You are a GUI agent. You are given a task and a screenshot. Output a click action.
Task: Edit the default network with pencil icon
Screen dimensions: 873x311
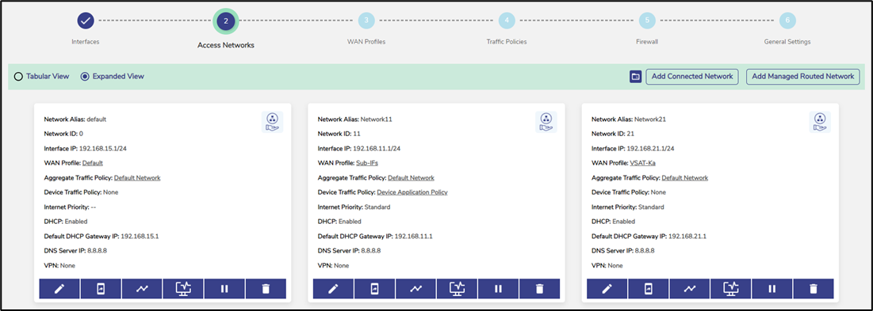(x=59, y=289)
